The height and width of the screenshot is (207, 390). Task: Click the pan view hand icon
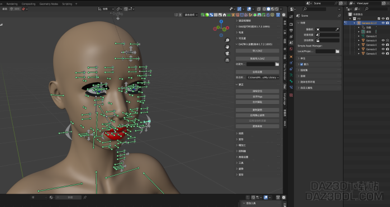[227, 47]
